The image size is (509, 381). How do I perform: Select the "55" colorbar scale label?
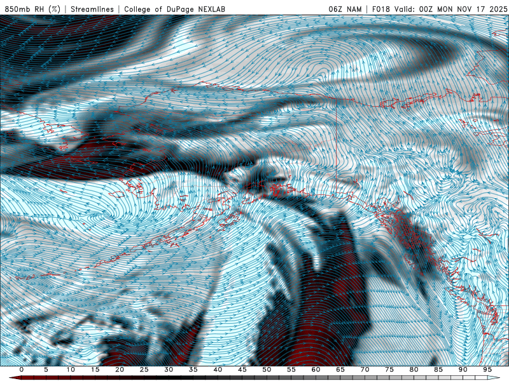[291, 370]
